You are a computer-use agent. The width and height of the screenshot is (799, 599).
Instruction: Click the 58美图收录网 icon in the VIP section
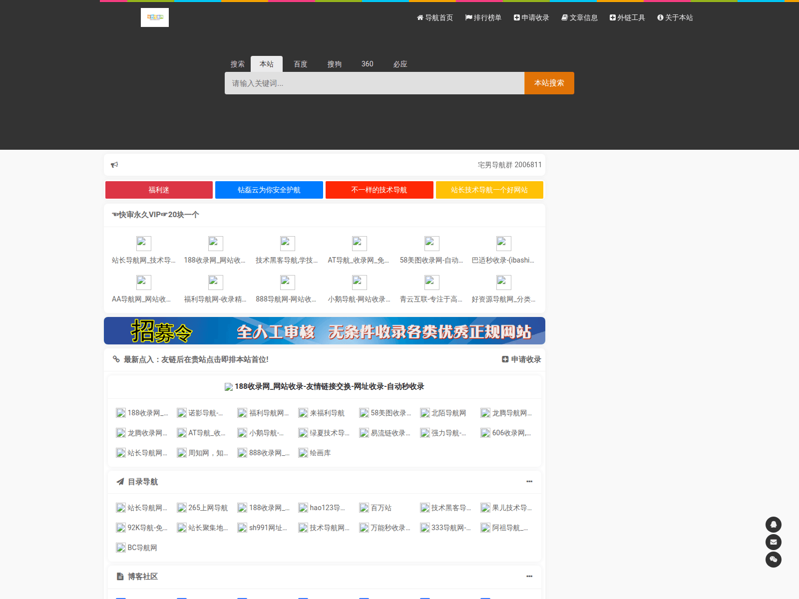pos(431,244)
